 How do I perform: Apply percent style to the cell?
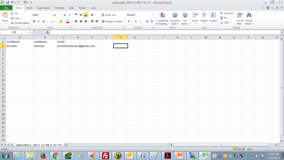[x=136, y=21]
